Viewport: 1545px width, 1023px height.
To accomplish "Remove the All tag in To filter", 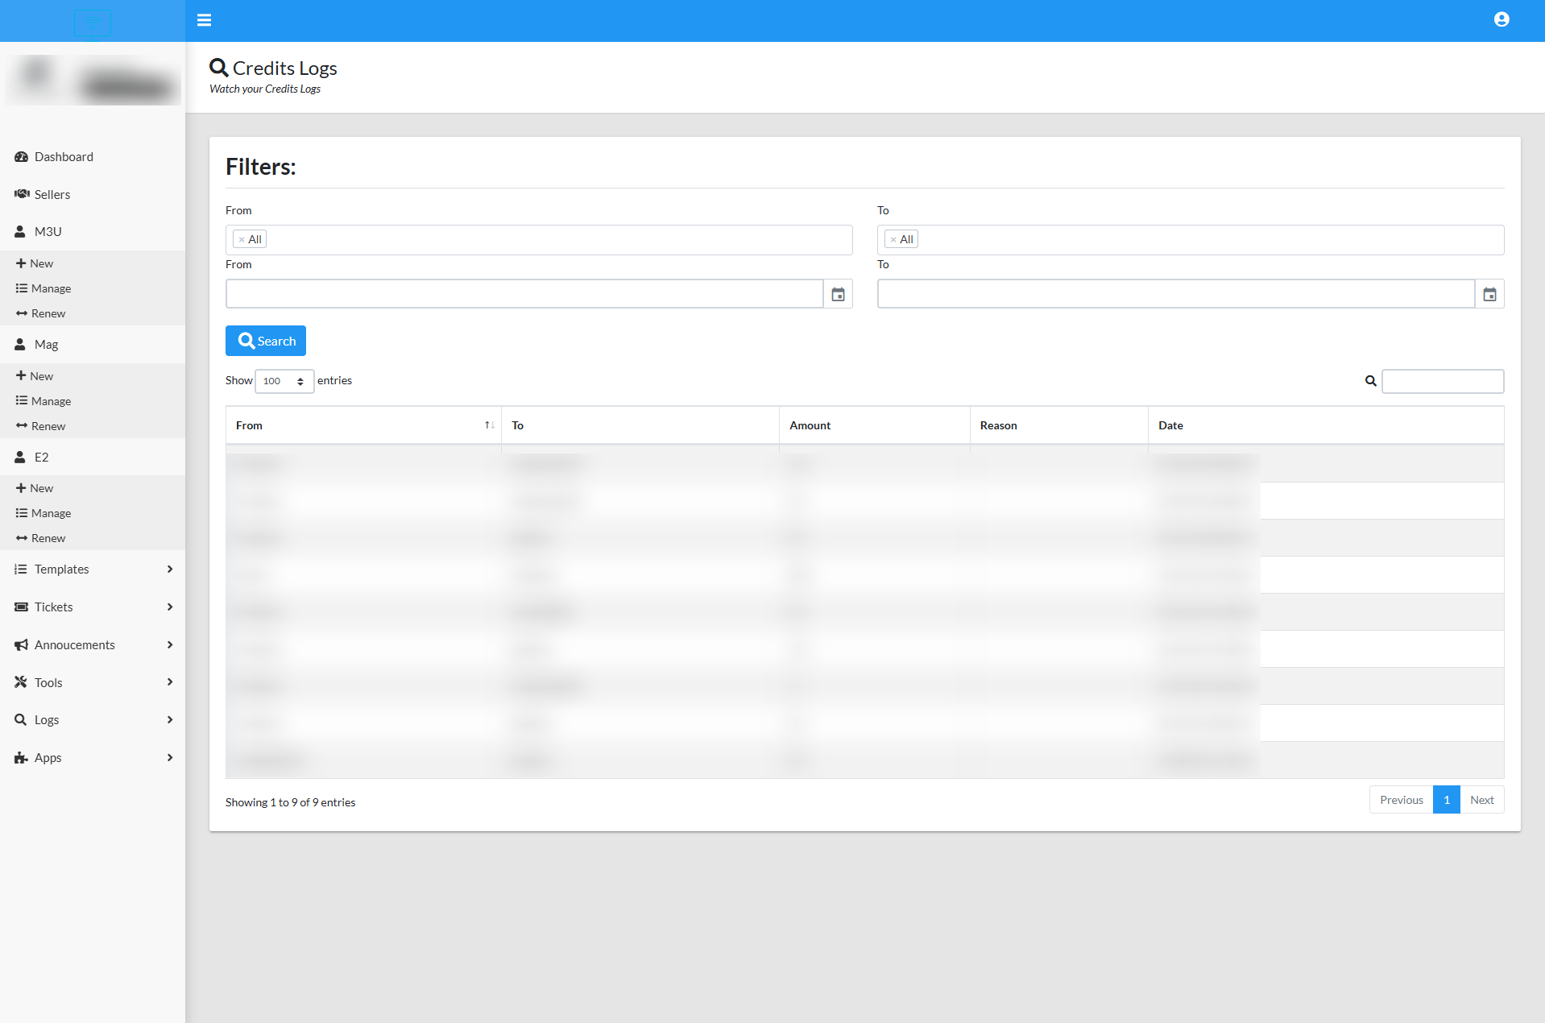I will click(893, 239).
